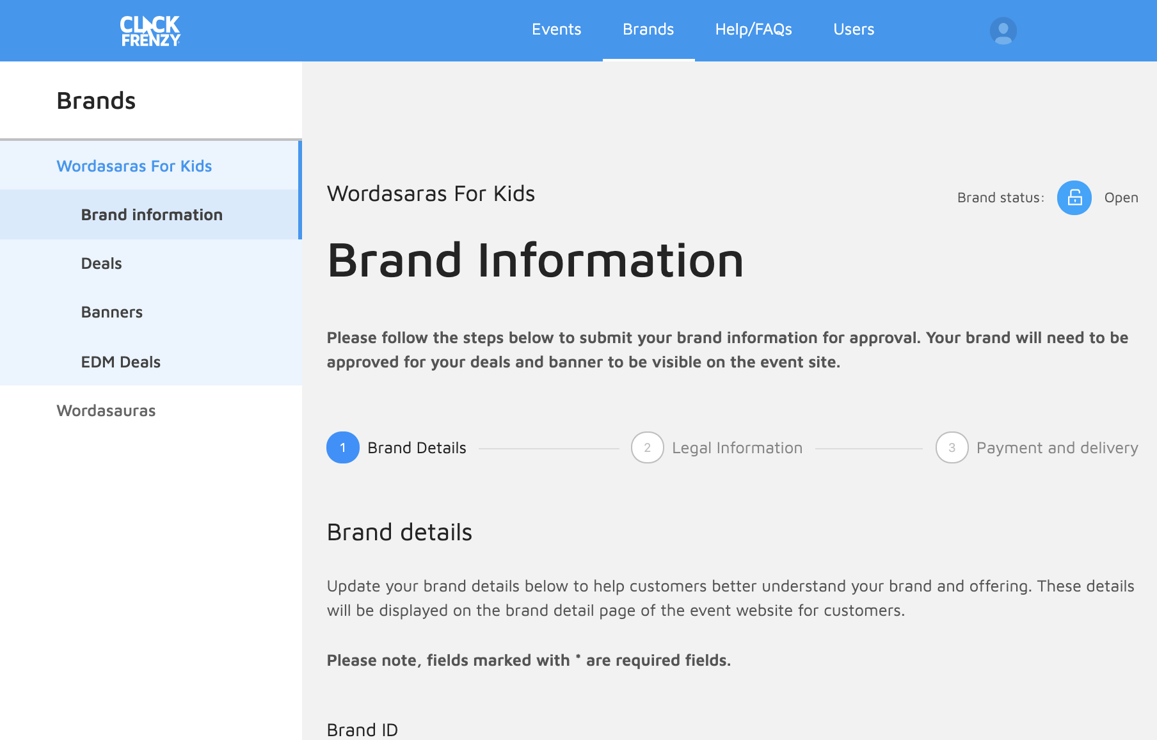Select Brand information in sidebar

pyautogui.click(x=150, y=214)
